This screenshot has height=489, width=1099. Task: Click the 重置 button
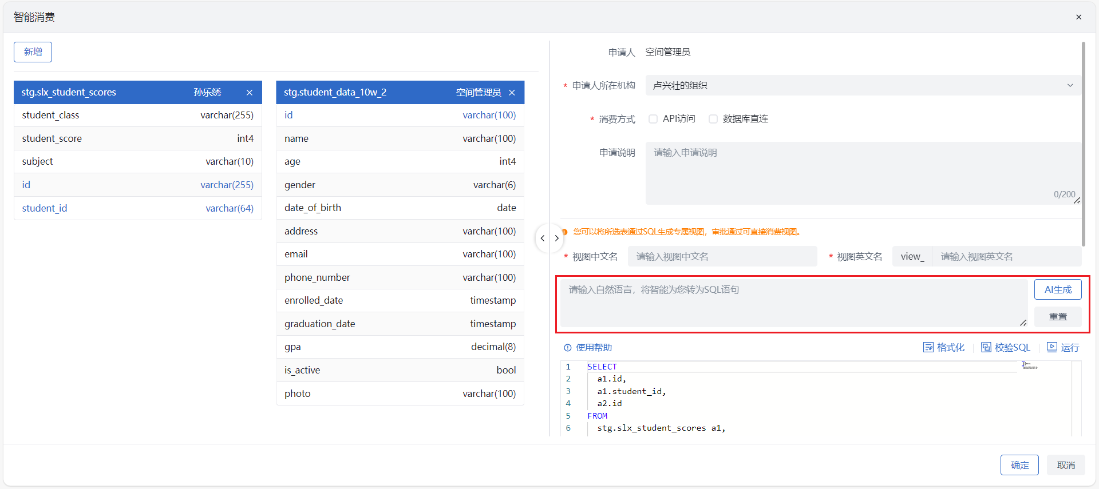coord(1058,316)
